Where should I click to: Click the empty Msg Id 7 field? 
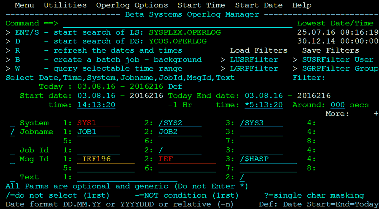pos(268,168)
